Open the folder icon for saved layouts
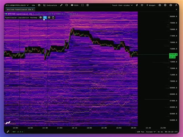 (67, 5)
